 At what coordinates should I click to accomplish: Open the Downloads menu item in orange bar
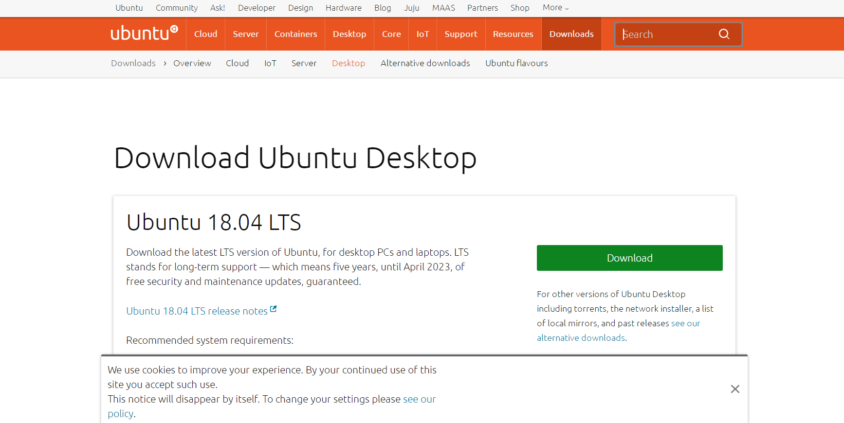click(x=571, y=34)
